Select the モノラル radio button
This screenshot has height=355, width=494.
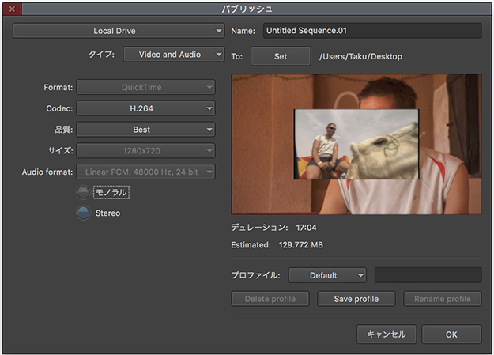point(83,192)
